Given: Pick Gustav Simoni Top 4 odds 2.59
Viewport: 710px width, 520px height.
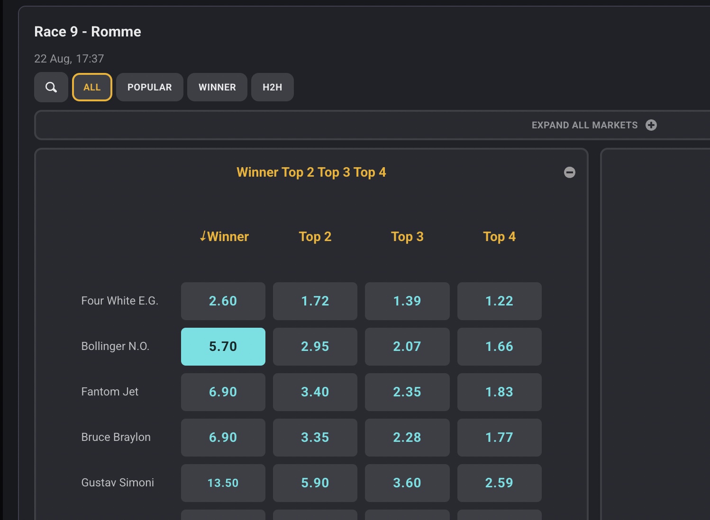Looking at the screenshot, I should pos(500,483).
